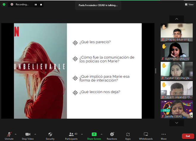Click the Netflix N logo on the slide
This screenshot has width=196, height=141.
coord(16,31)
